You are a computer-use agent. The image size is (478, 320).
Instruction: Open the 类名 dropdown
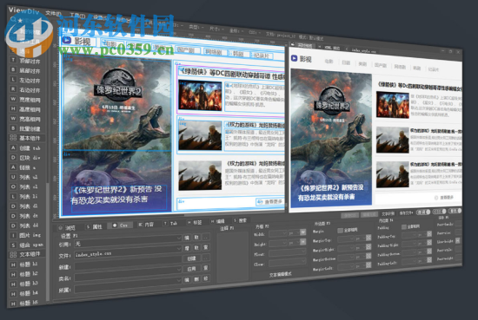click(x=128, y=275)
